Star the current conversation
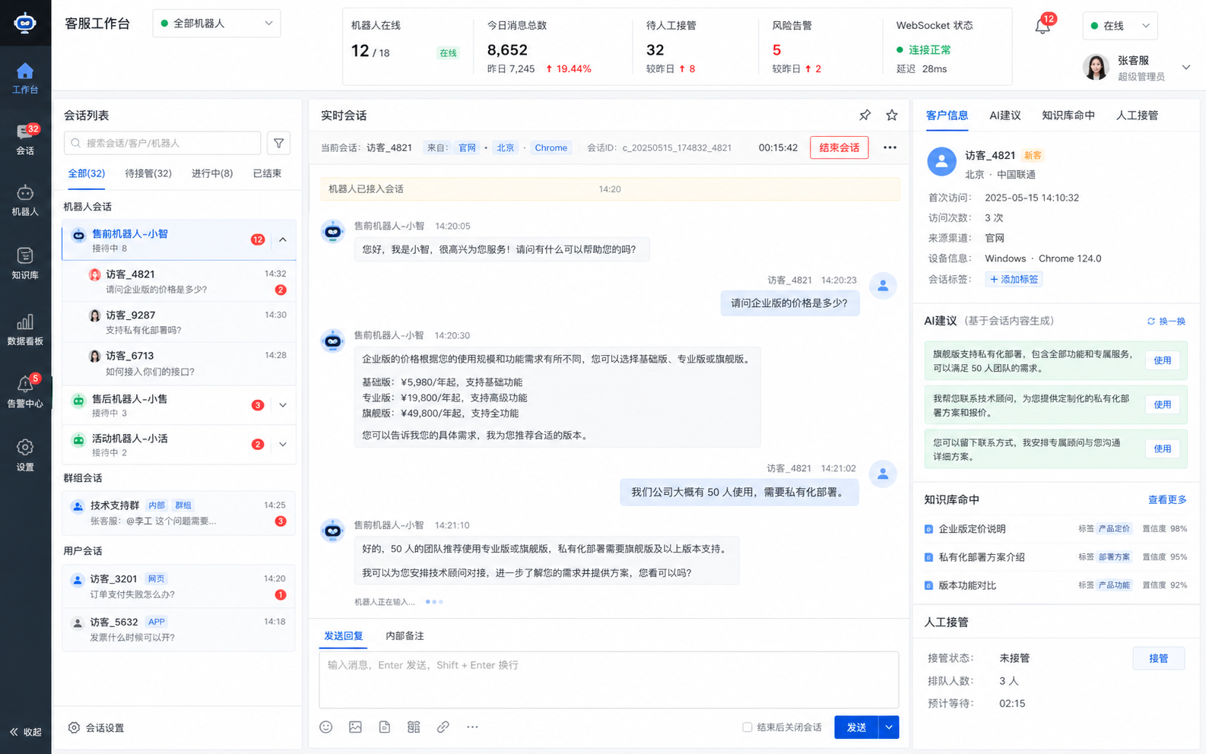The width and height of the screenshot is (1206, 754). coord(892,116)
